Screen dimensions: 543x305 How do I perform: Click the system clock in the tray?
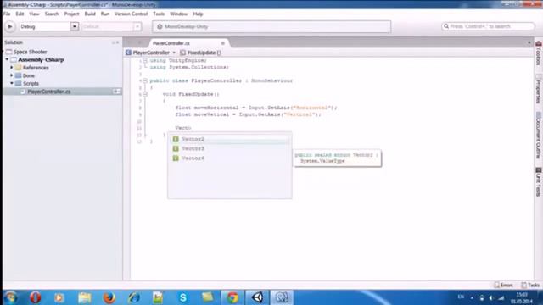pos(522,297)
